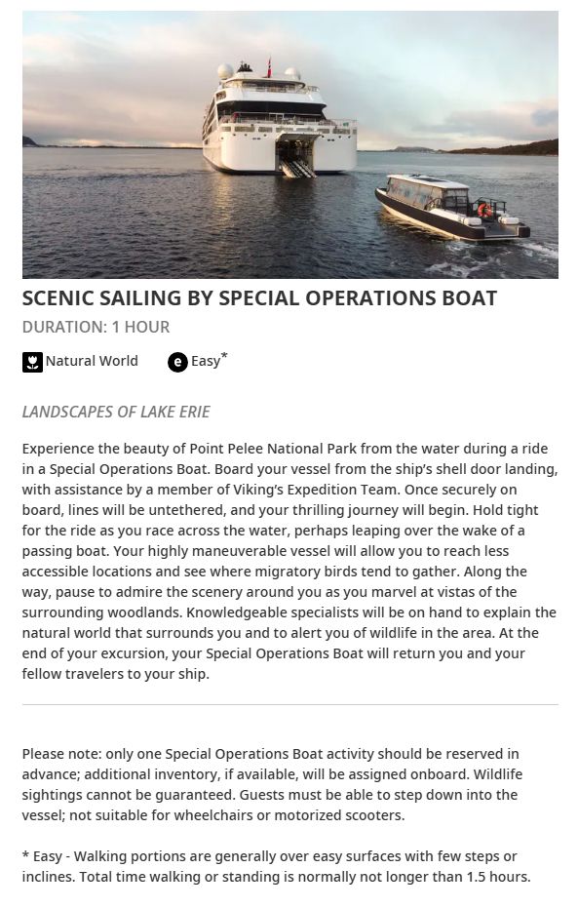Click the horizontal divider line
Image resolution: width=578 pixels, height=908 pixels.
tap(289, 705)
